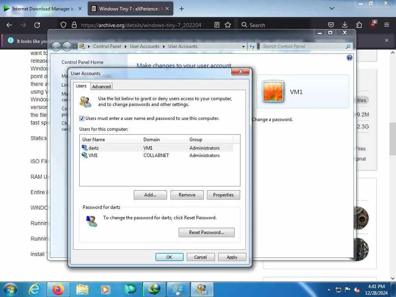This screenshot has height=297, width=396.
Task: Toggle 'Users must enter a user name' checkbox
Action: (x=82, y=118)
